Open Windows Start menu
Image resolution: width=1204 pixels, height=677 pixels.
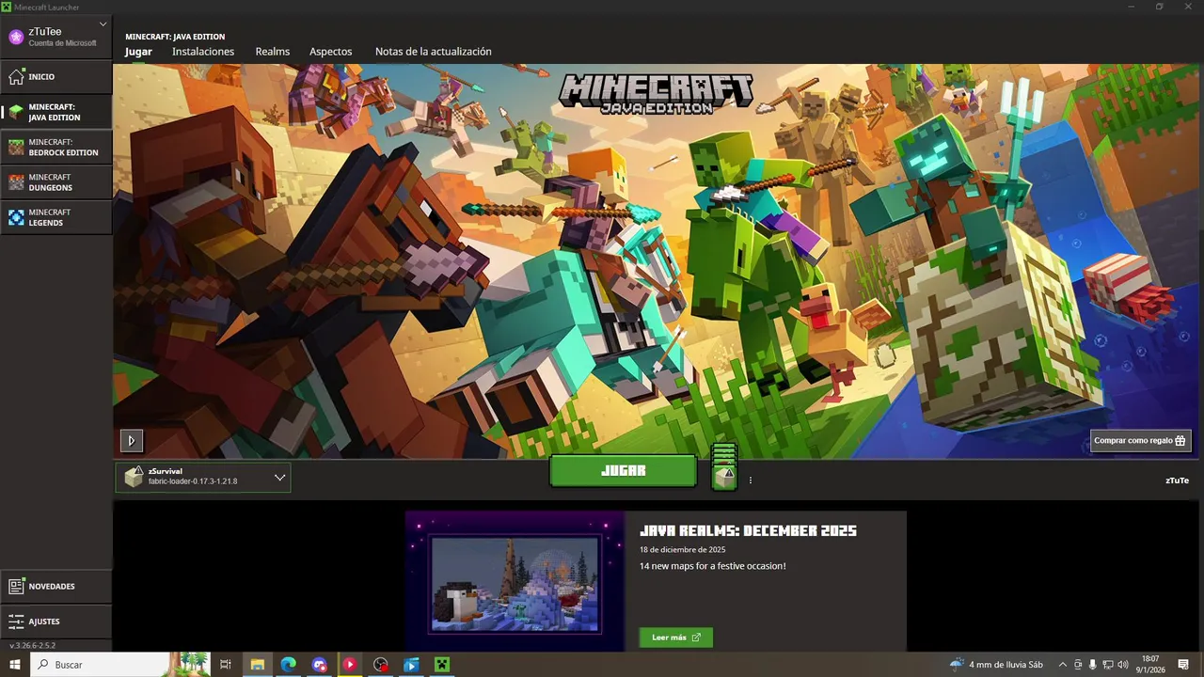pyautogui.click(x=15, y=665)
